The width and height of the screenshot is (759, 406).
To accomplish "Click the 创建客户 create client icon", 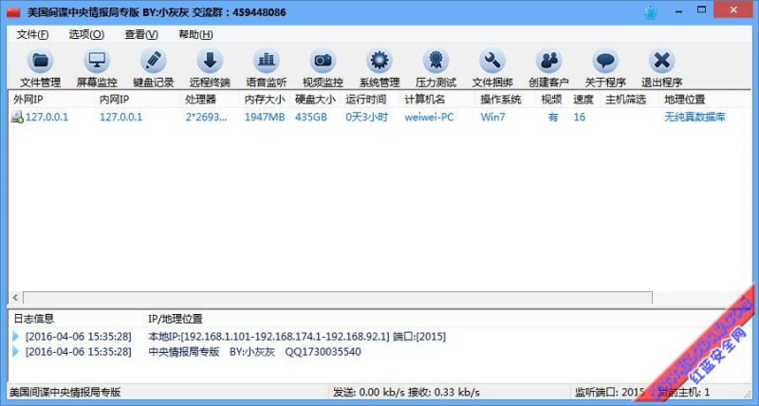I will pos(548,68).
